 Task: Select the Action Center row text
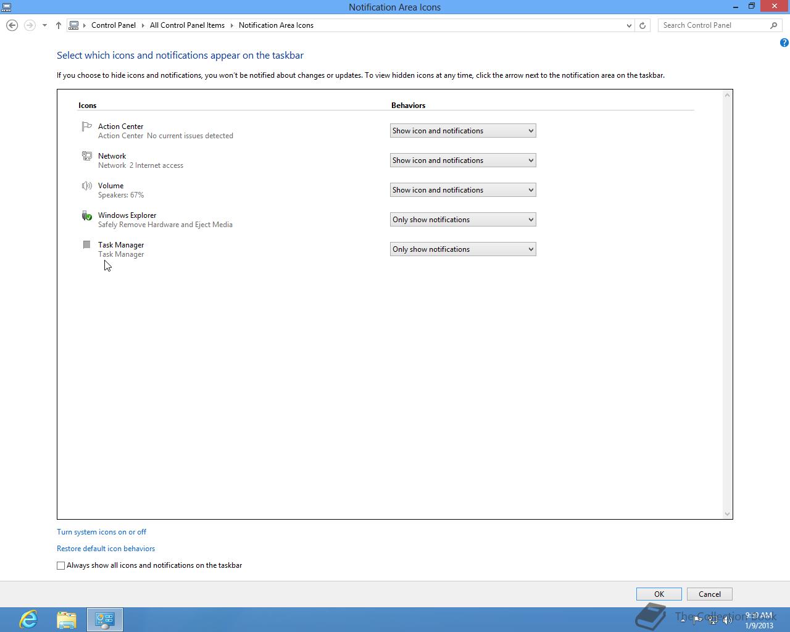pos(120,127)
